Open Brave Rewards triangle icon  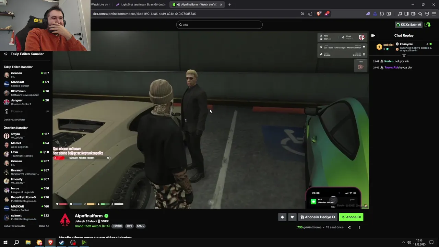pyautogui.click(x=327, y=14)
